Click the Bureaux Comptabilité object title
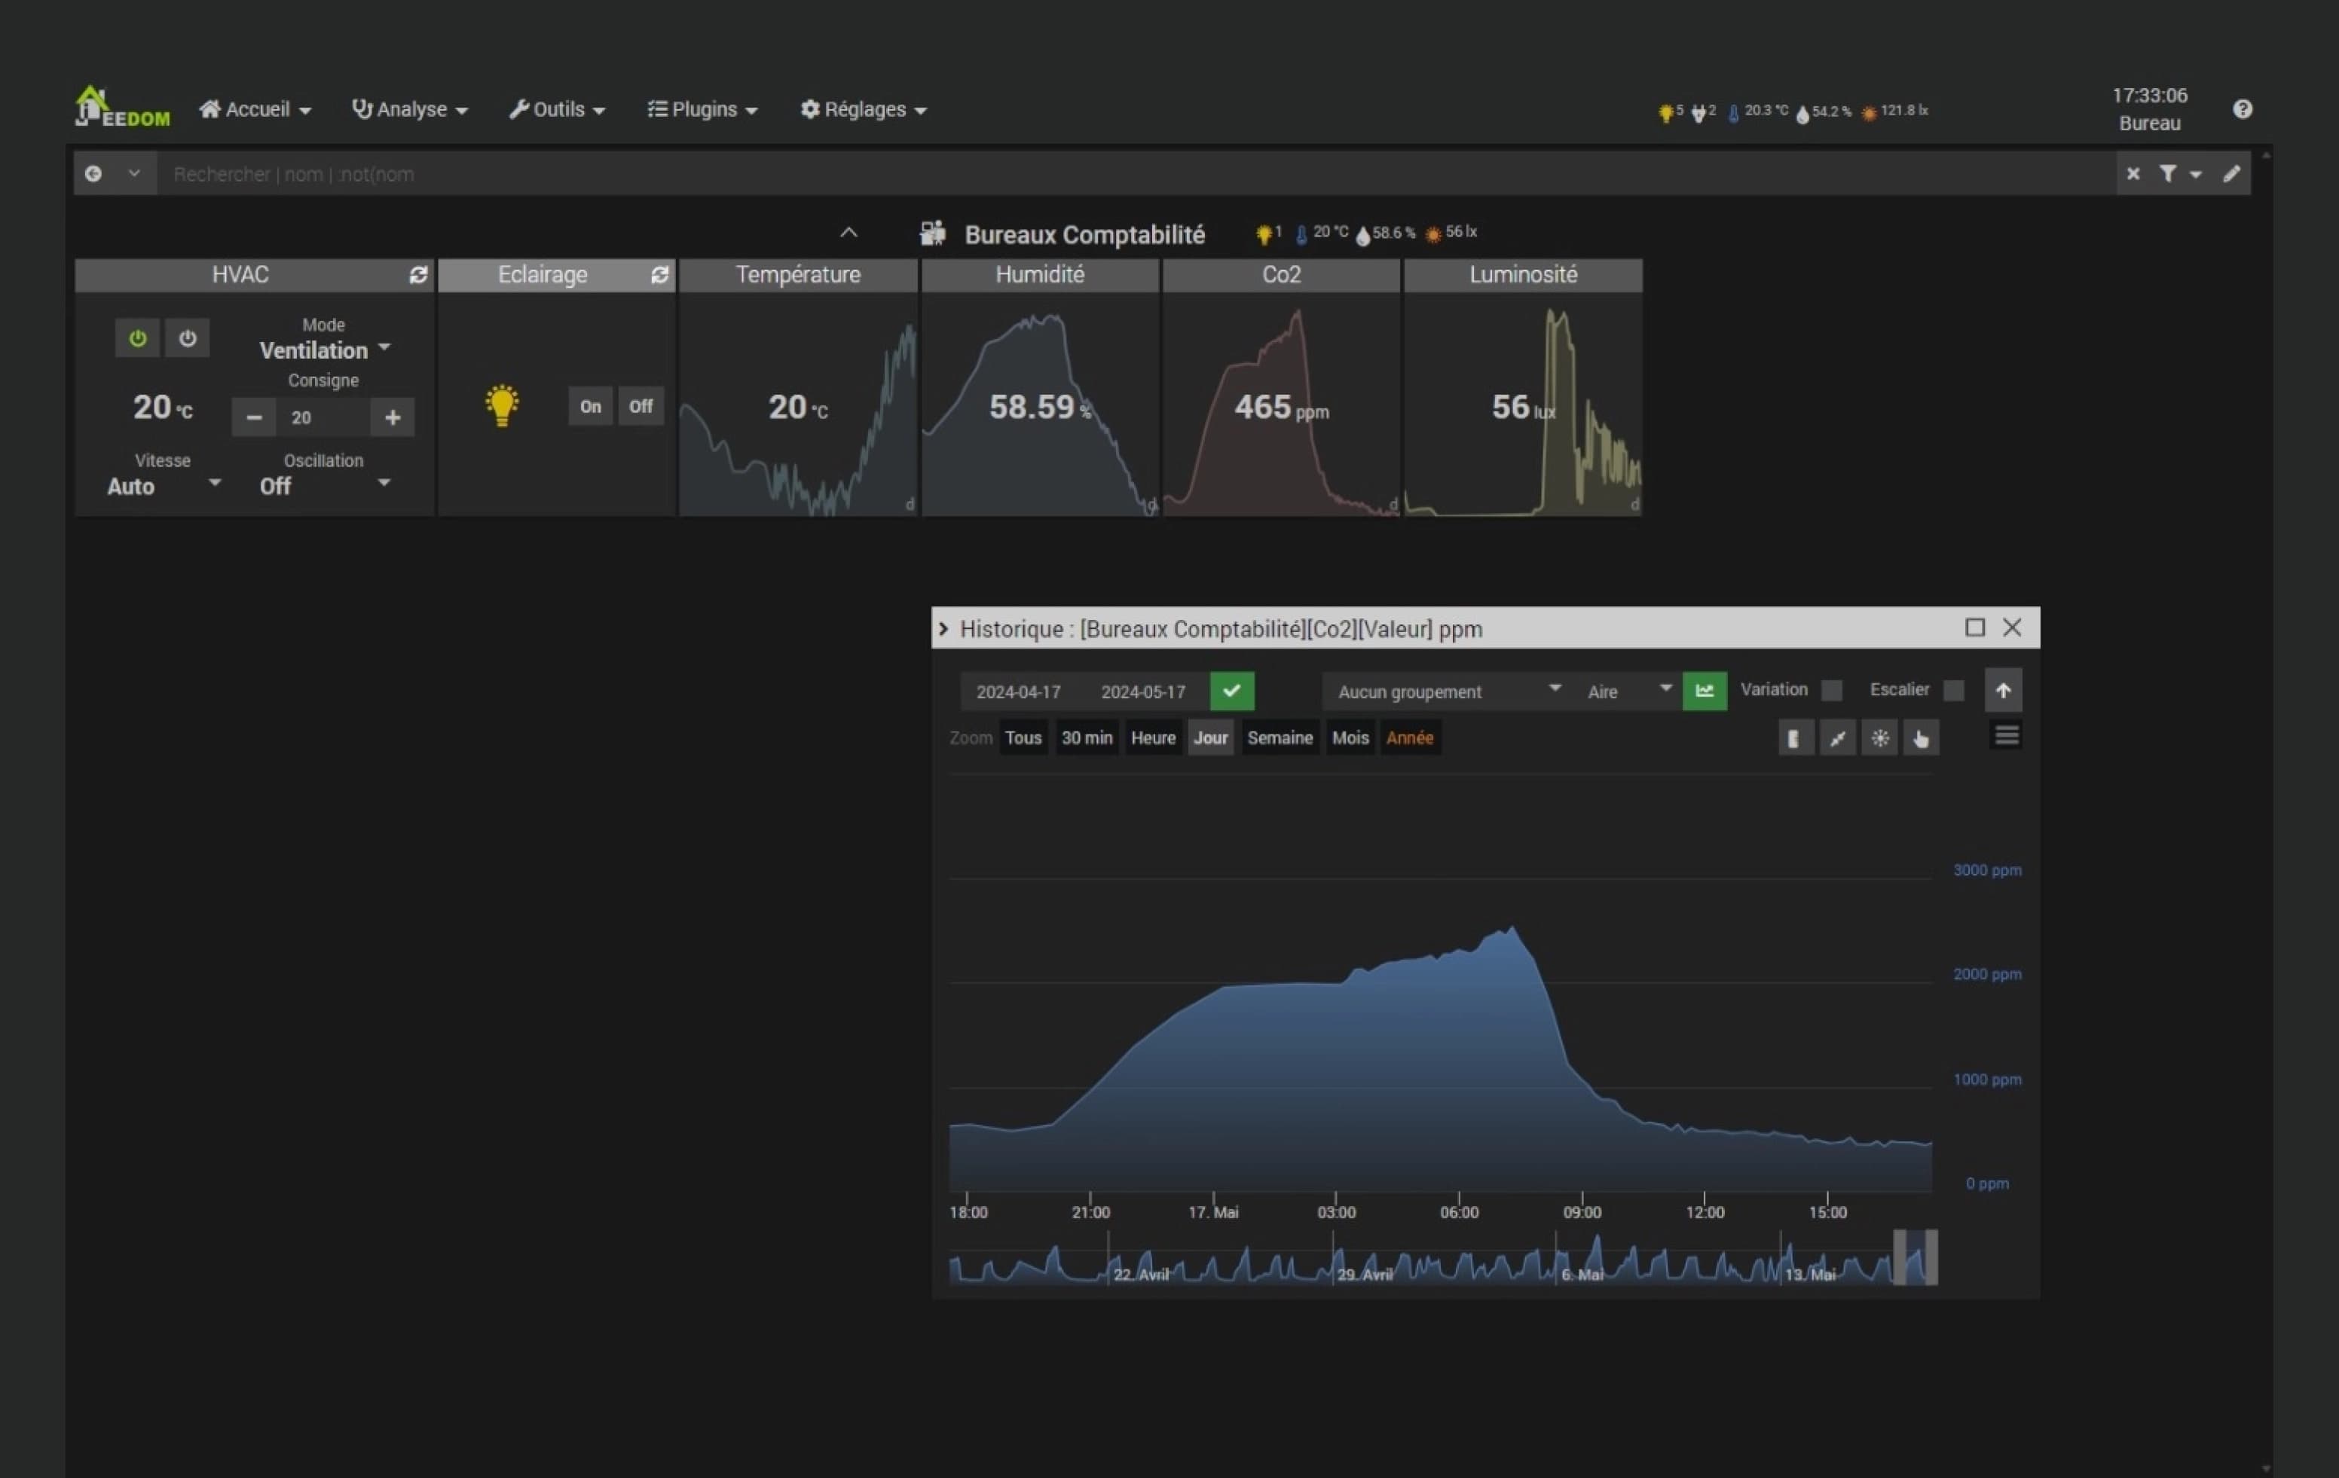Image resolution: width=2339 pixels, height=1478 pixels. tap(1084, 235)
